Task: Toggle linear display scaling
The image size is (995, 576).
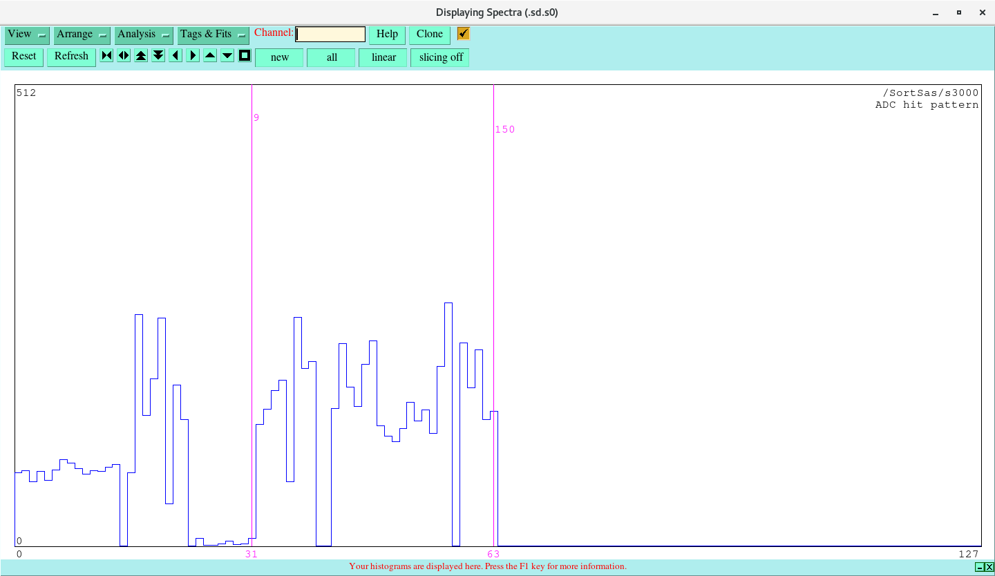Action: coord(382,57)
